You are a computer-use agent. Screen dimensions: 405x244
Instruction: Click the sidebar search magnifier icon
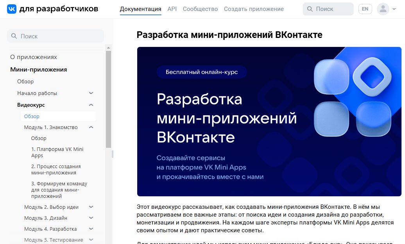(x=14, y=36)
